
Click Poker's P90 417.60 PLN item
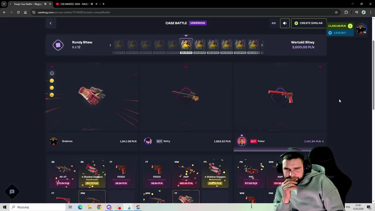(x=251, y=173)
